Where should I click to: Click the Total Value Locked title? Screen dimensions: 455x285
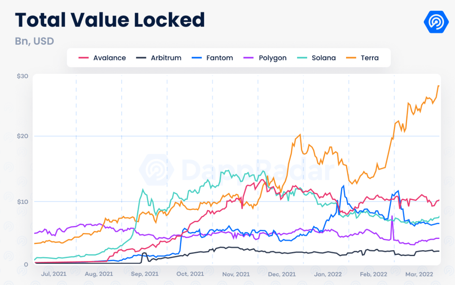coord(110,20)
